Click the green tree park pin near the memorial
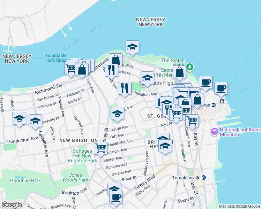 [190, 67]
